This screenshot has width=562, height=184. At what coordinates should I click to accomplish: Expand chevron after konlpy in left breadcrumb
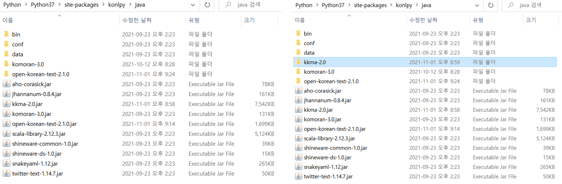(130, 5)
